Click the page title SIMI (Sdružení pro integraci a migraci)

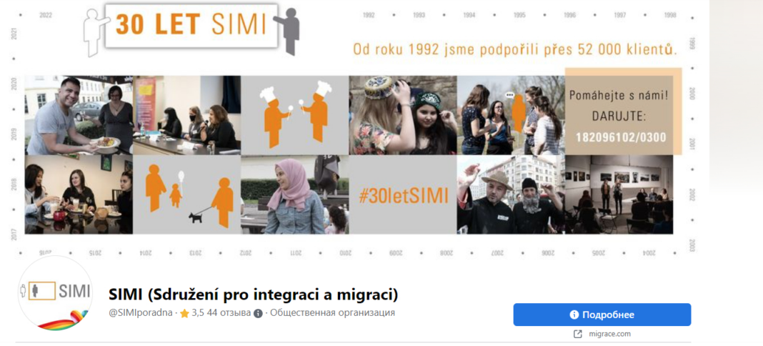pos(254,295)
